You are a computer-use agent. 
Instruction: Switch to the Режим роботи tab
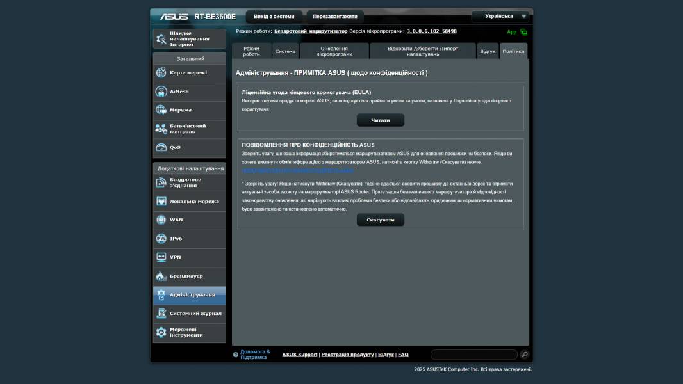click(251, 51)
